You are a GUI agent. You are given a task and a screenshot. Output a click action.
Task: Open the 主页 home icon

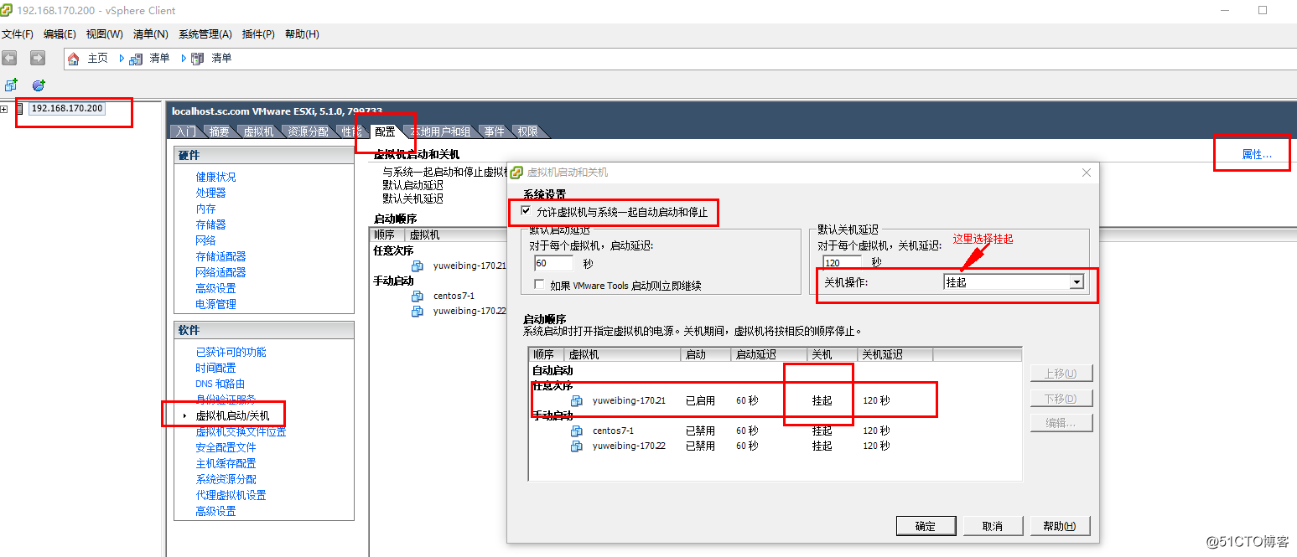point(74,59)
